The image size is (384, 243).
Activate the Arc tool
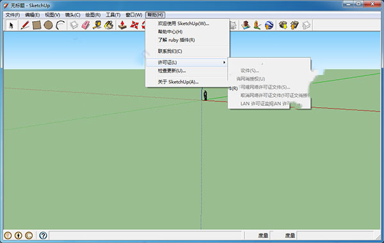pyautogui.click(x=60, y=25)
